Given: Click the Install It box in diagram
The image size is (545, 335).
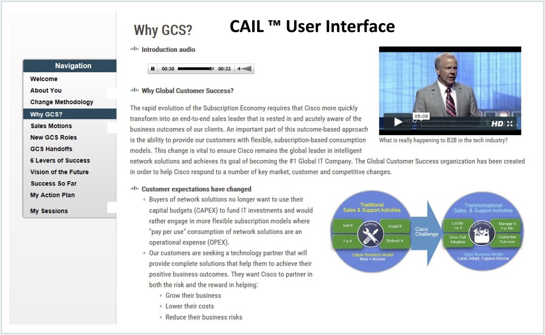Looking at the screenshot, I should coord(395,226).
